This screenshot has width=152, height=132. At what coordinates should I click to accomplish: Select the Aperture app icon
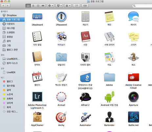point(133,97)
